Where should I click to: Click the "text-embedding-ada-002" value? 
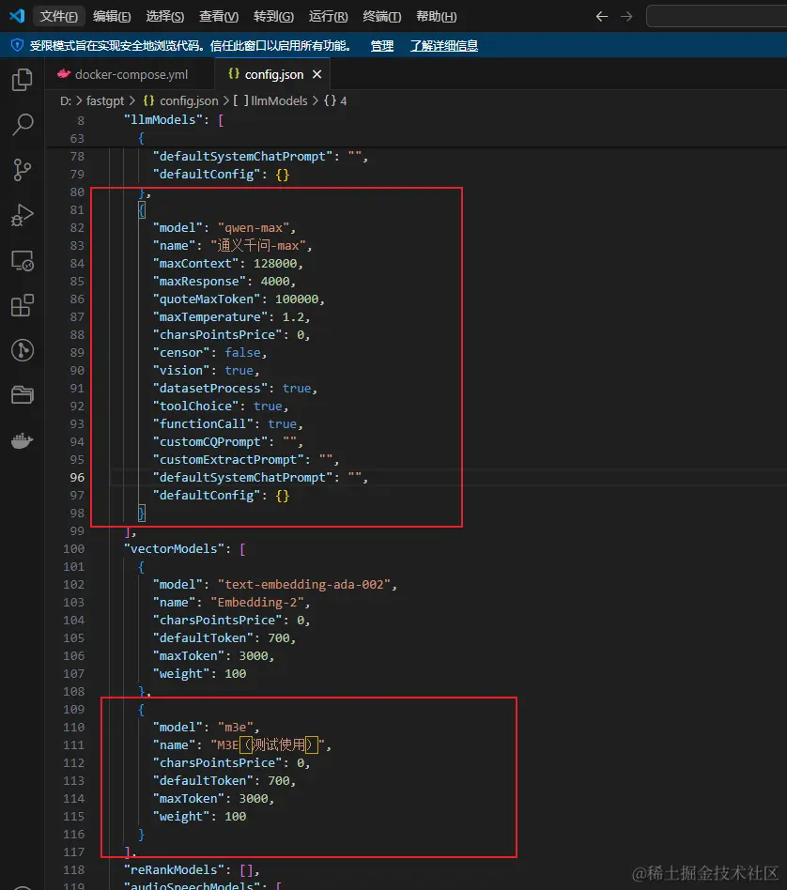303,585
